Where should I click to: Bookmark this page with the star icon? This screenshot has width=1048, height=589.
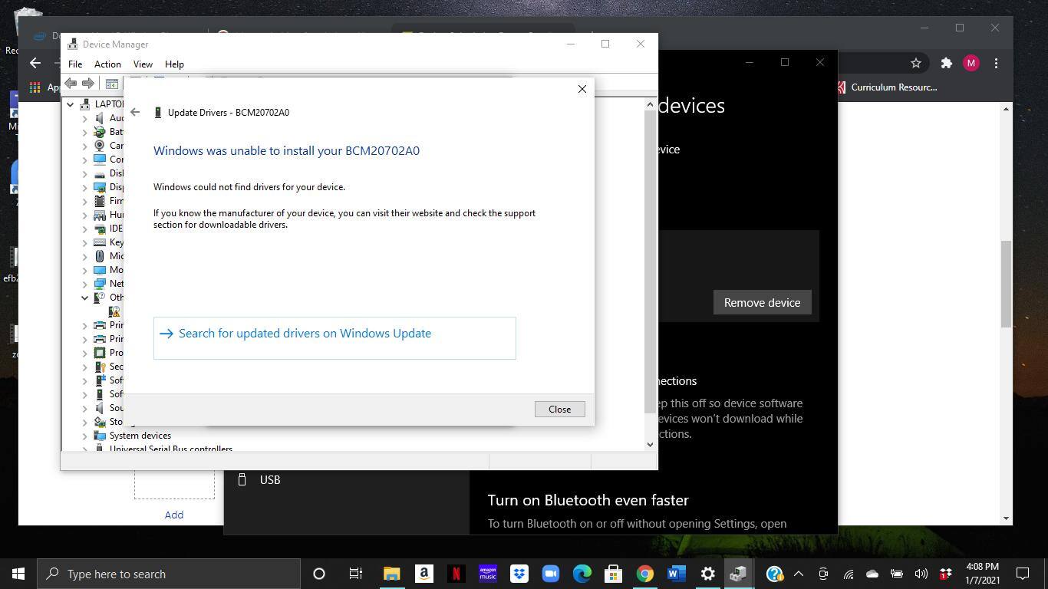coord(915,64)
